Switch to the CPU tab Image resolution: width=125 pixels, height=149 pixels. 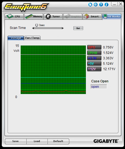[x=14, y=17]
